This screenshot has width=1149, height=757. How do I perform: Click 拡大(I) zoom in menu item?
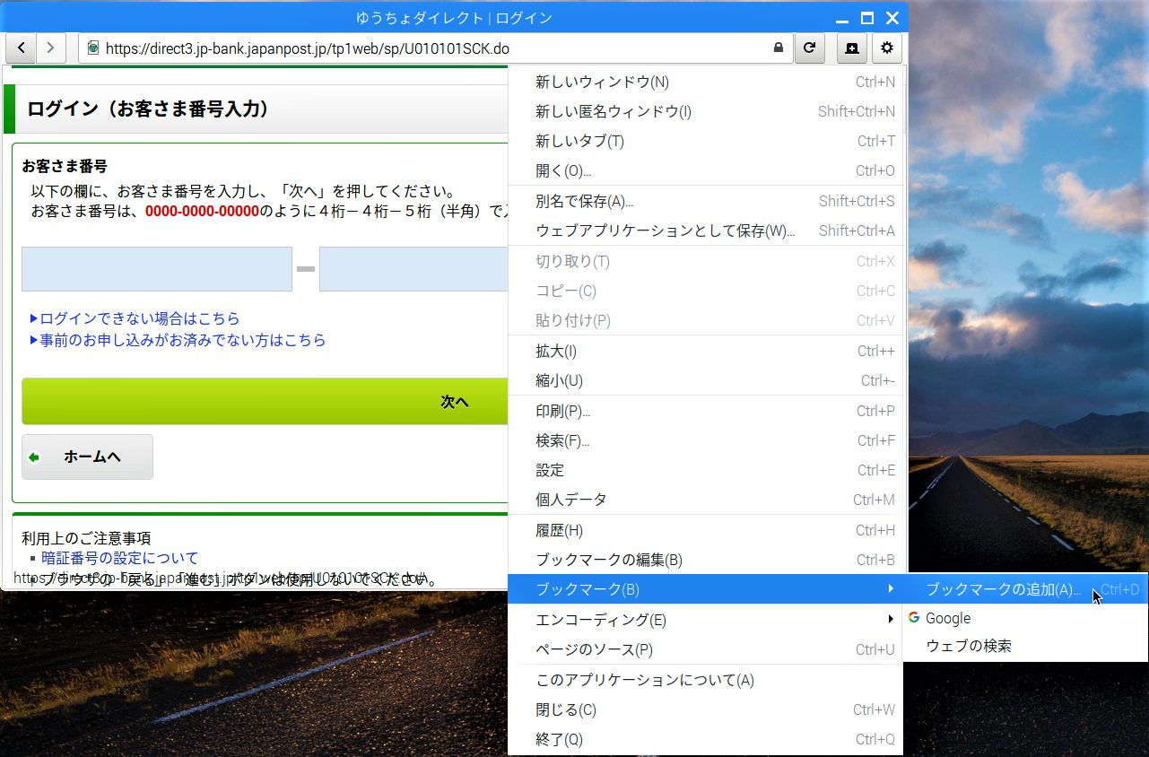click(705, 351)
